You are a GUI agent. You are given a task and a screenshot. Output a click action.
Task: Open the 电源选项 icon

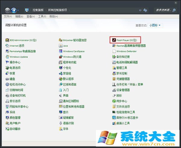7,68
